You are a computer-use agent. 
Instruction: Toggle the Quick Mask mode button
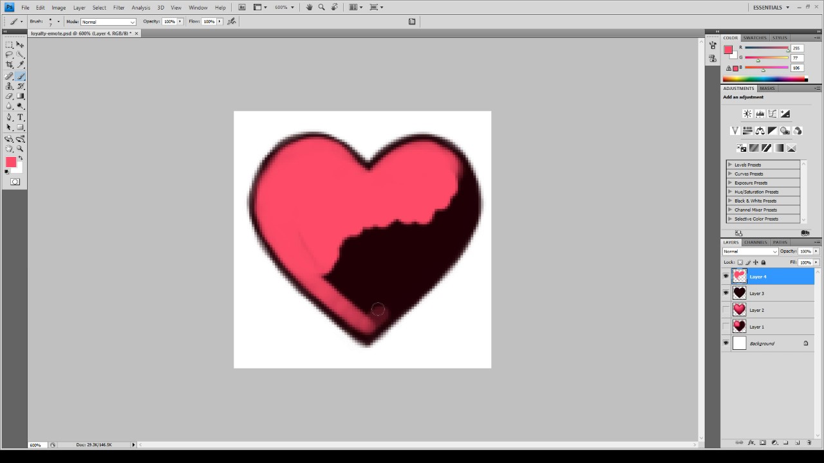15,182
